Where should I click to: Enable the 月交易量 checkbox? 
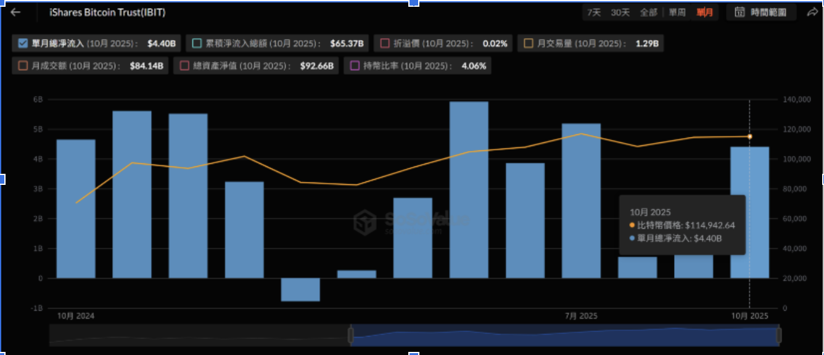[529, 44]
